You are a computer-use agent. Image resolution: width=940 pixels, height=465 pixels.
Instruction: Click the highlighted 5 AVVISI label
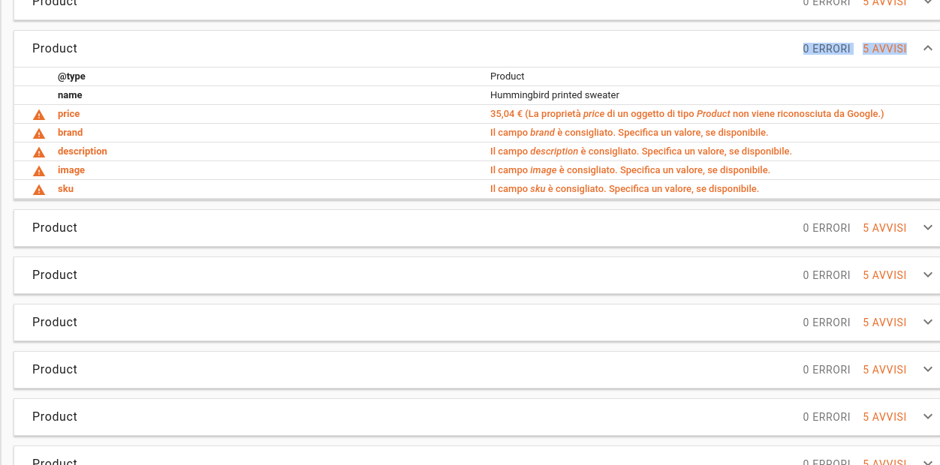coord(884,48)
